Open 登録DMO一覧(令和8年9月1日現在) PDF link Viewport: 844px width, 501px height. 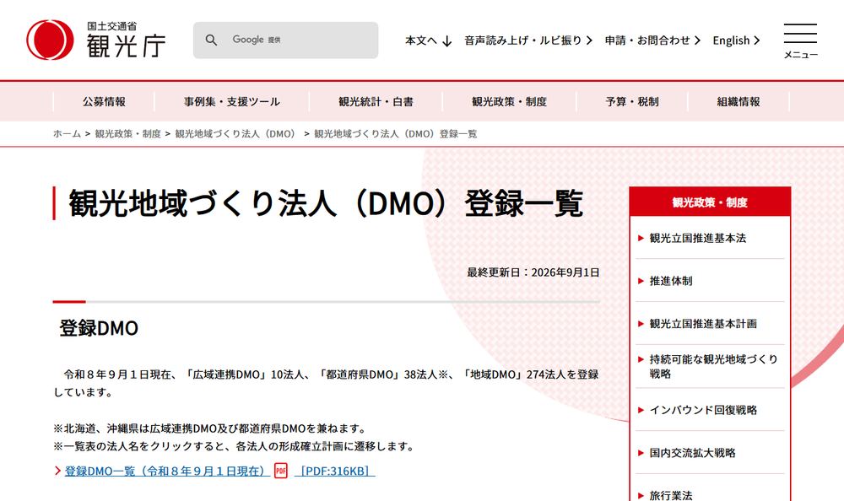pyautogui.click(x=167, y=471)
